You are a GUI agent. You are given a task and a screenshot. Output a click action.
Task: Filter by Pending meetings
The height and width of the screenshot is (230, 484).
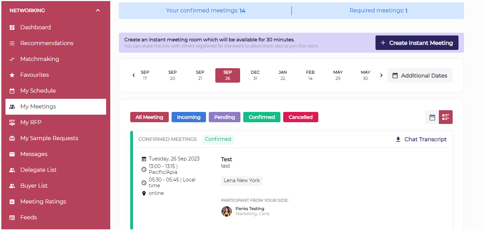click(225, 117)
